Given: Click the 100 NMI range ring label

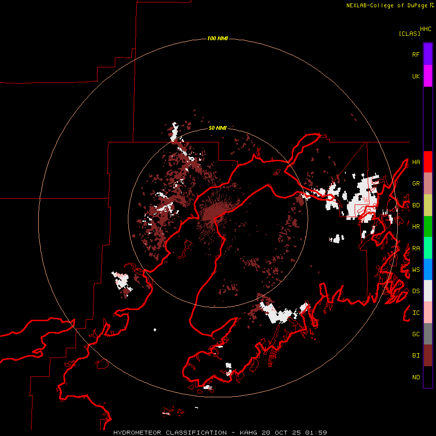Looking at the screenshot, I should coord(218,38).
